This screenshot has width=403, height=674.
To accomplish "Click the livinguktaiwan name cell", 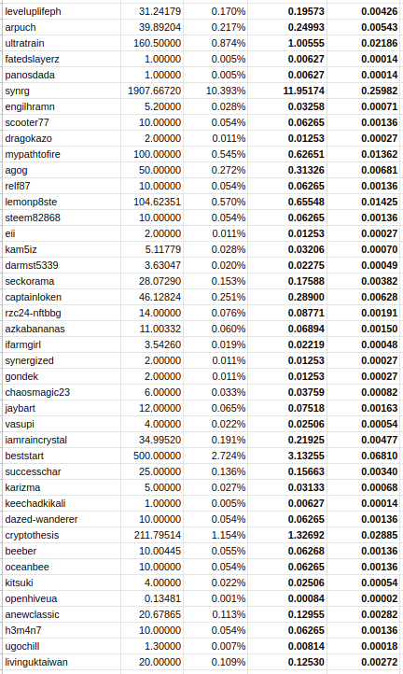I will pos(62,662).
